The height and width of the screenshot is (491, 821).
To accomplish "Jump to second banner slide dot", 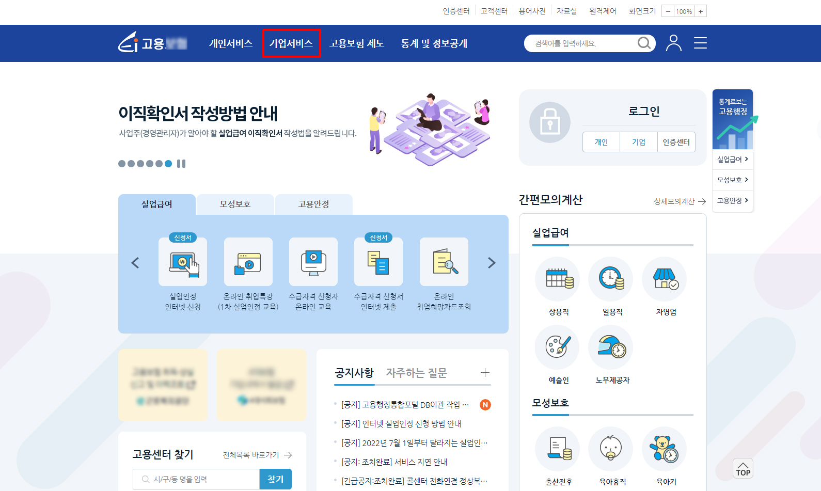I will click(131, 164).
